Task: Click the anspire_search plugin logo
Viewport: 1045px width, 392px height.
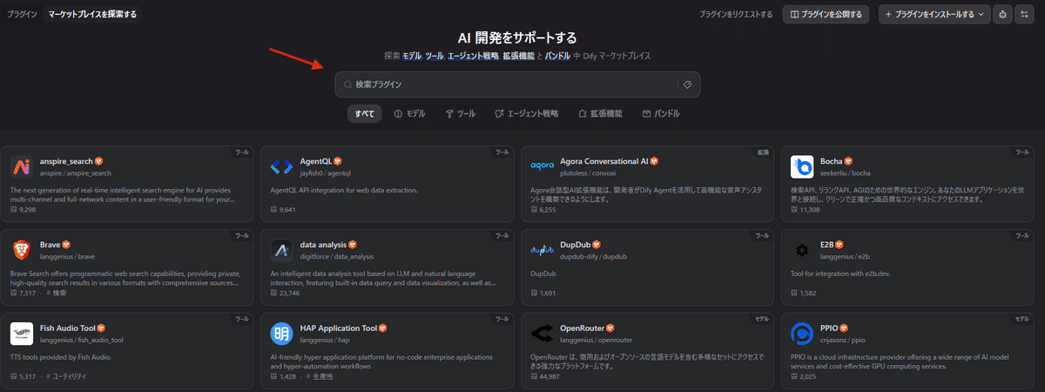Action: [23, 166]
